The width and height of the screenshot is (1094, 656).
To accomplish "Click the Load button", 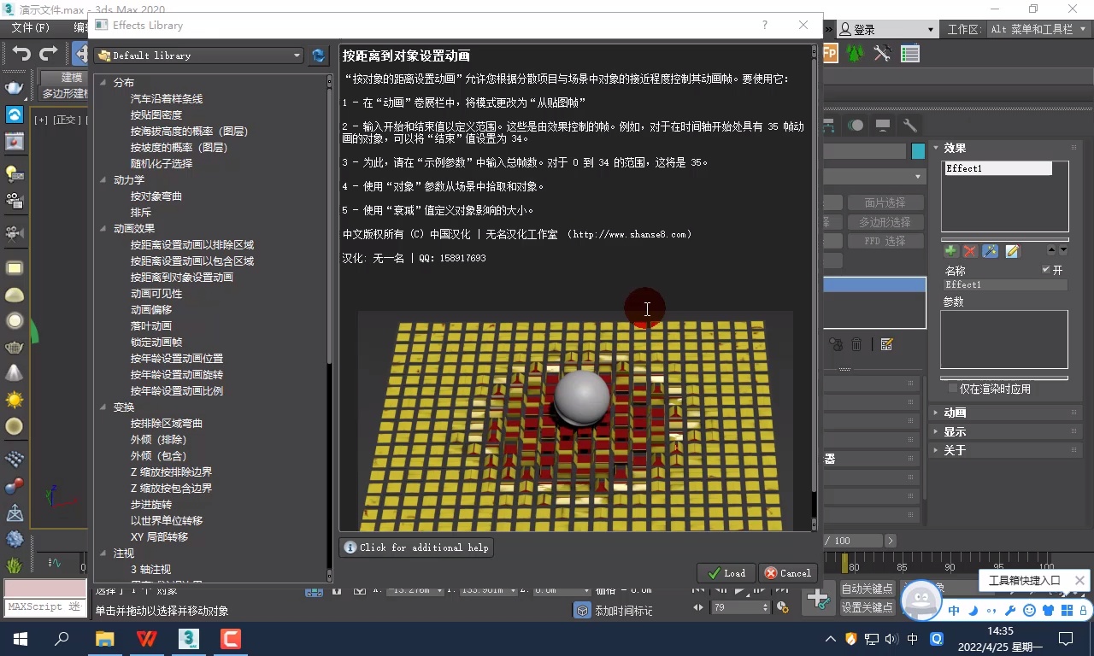I will (726, 572).
